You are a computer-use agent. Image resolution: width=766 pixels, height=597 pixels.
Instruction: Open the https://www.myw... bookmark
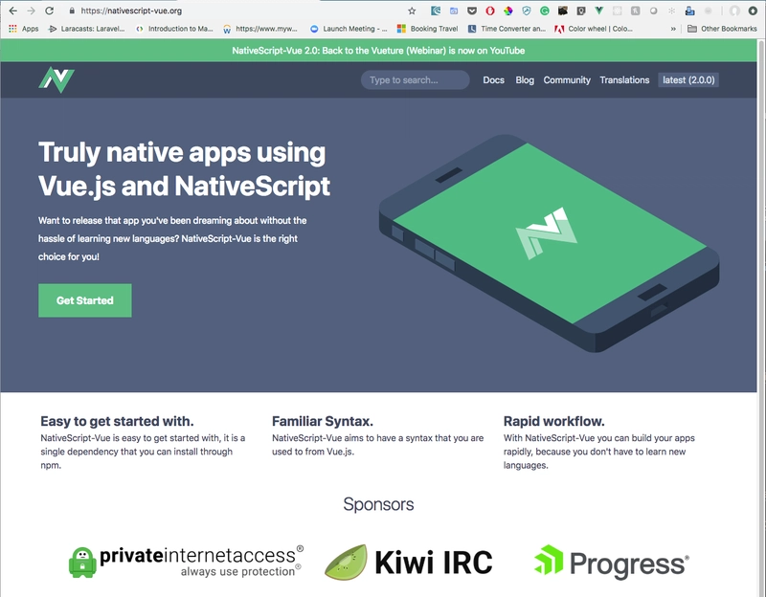pos(259,29)
